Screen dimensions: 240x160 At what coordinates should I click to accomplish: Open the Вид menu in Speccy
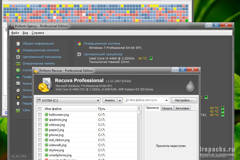pos(25,33)
